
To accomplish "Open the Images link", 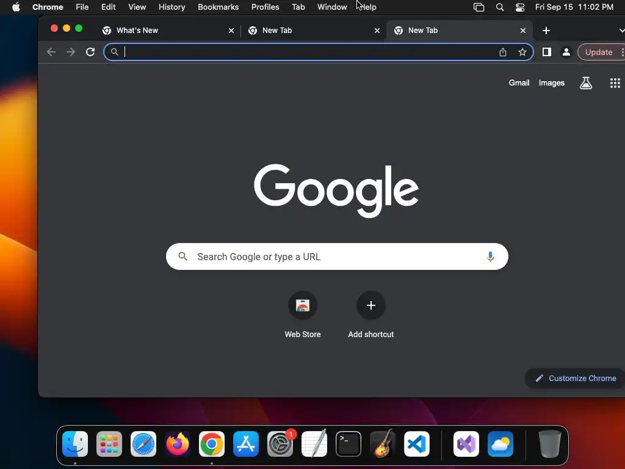I will [x=552, y=82].
